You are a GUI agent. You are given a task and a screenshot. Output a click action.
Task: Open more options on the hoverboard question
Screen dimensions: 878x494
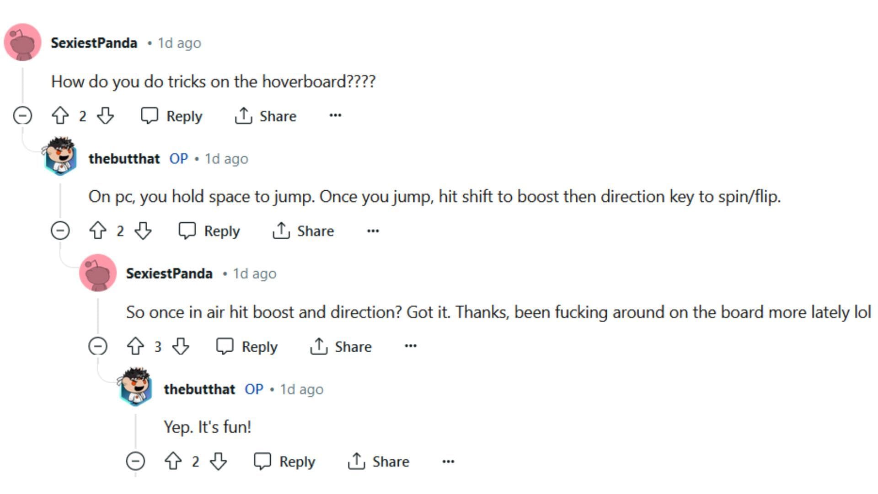pos(335,115)
